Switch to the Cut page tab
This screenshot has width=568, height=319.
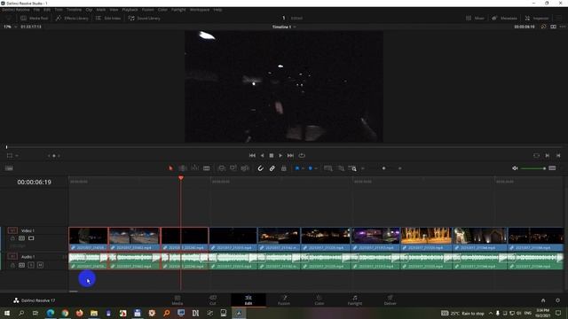tap(213, 300)
